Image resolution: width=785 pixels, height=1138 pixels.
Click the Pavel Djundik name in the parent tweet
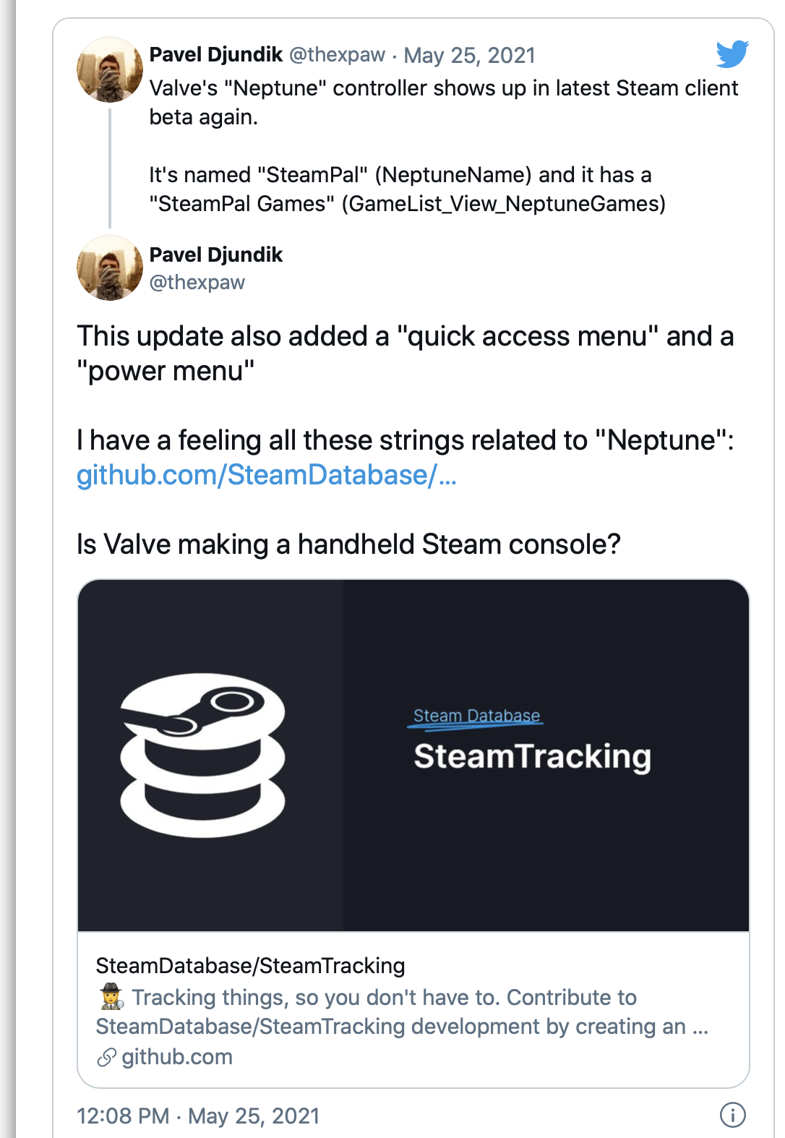coord(215,55)
